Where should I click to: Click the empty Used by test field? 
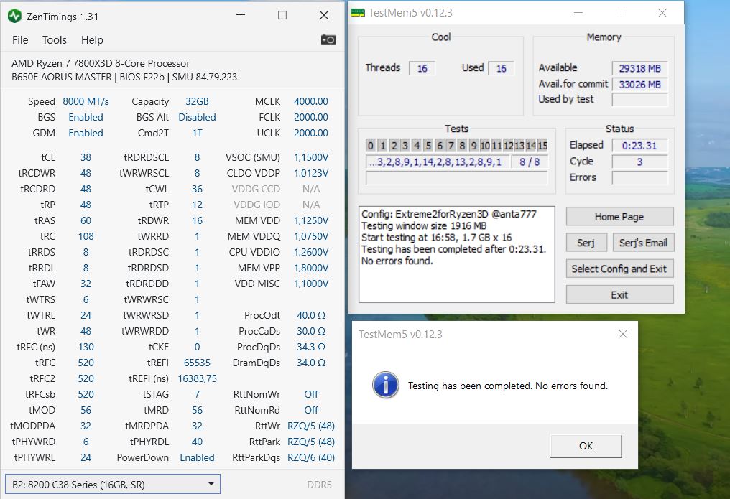tap(639, 100)
